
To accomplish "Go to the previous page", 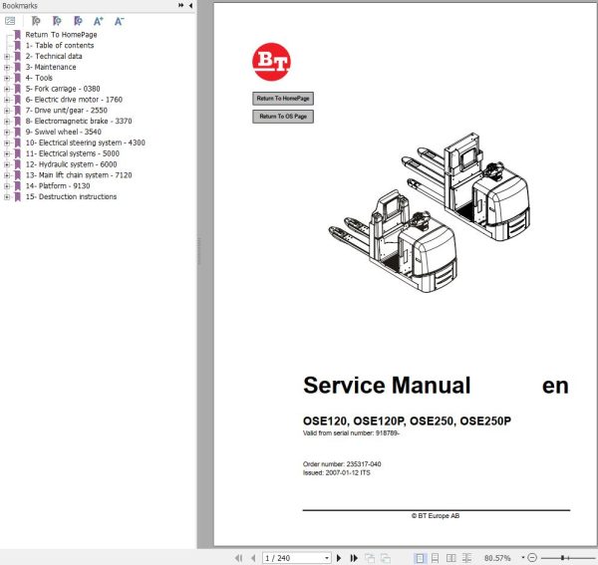I will pos(253,558).
